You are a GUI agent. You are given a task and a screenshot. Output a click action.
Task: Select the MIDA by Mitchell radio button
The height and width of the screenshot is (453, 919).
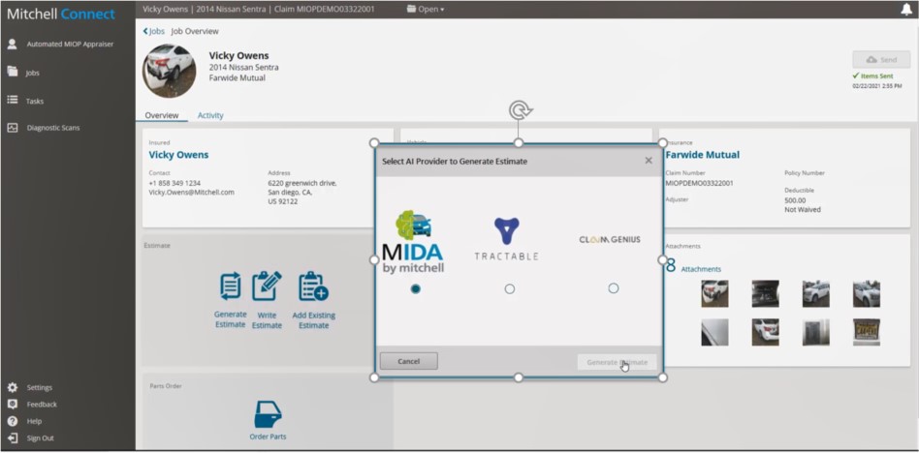coord(416,288)
